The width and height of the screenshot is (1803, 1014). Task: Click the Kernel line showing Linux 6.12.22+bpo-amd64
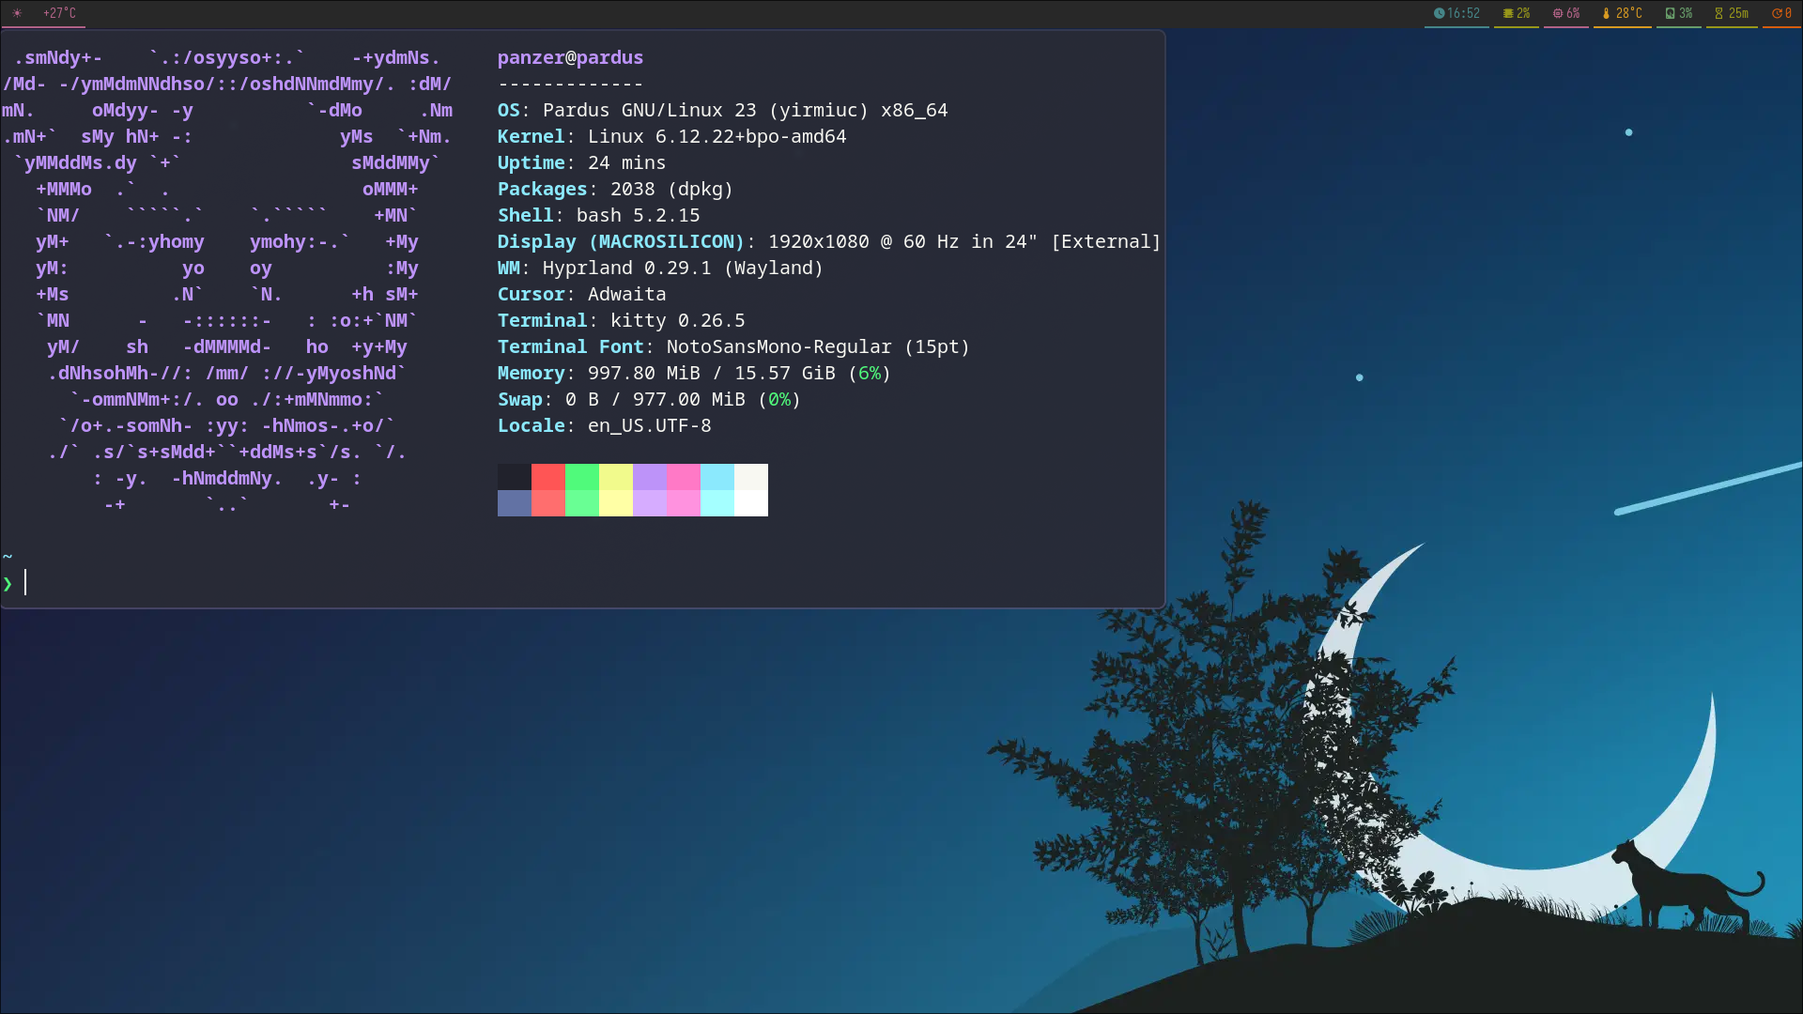(671, 136)
